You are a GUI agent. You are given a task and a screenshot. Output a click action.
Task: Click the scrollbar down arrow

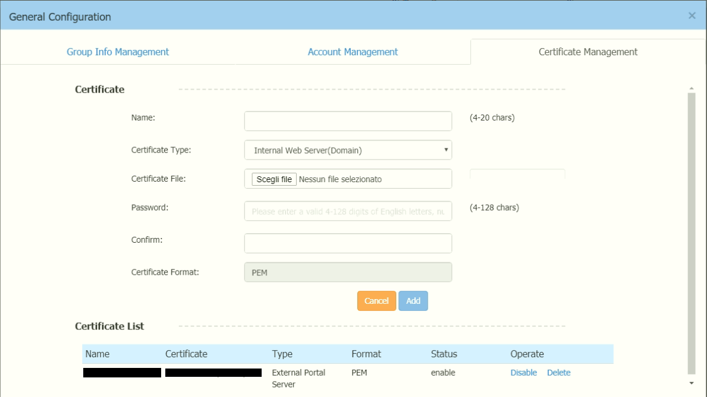tap(691, 383)
